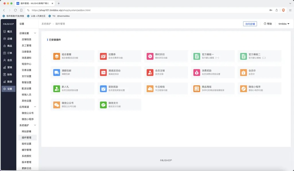Click the Brave shield icon

tap(283, 10)
